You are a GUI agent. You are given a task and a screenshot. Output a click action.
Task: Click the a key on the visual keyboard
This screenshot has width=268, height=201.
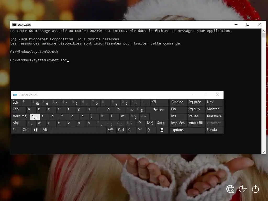point(31,109)
